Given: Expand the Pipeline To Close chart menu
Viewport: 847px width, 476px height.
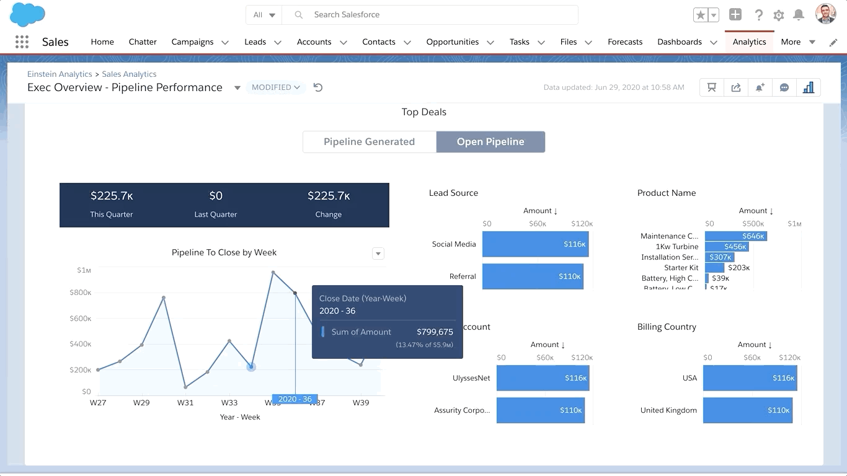Looking at the screenshot, I should (378, 253).
